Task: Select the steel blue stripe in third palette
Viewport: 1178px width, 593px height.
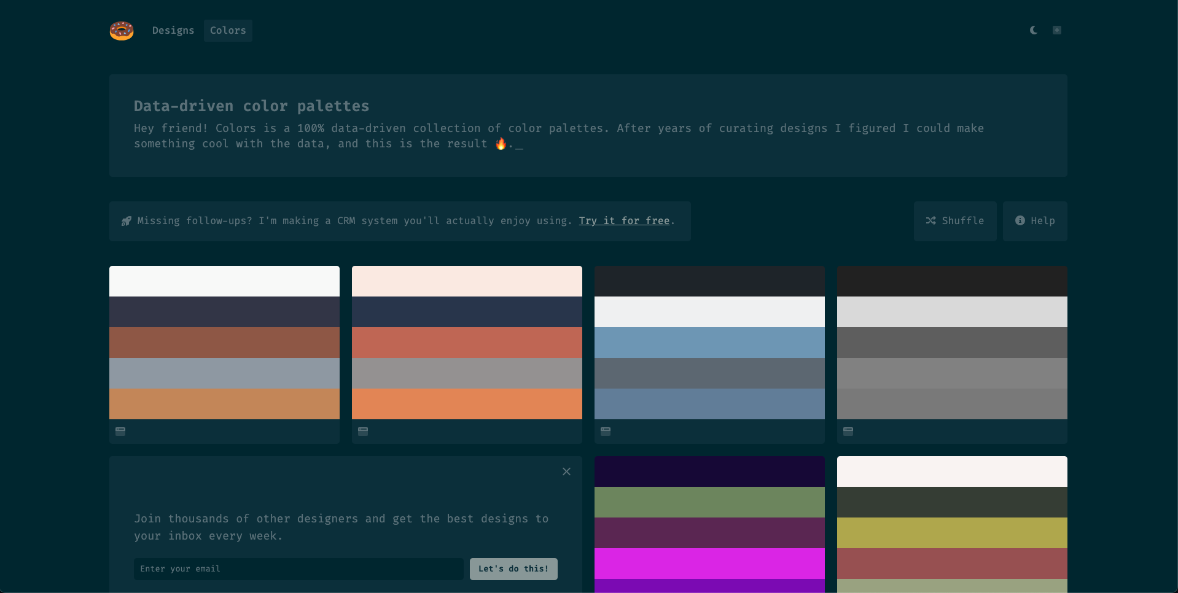Action: click(709, 343)
